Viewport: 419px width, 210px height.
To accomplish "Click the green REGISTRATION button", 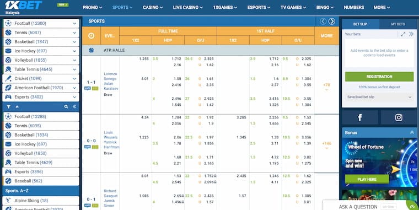I will 379,77.
